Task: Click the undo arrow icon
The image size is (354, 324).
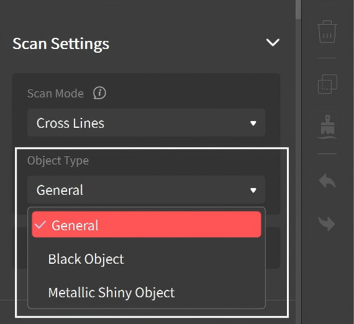Action: pyautogui.click(x=327, y=181)
